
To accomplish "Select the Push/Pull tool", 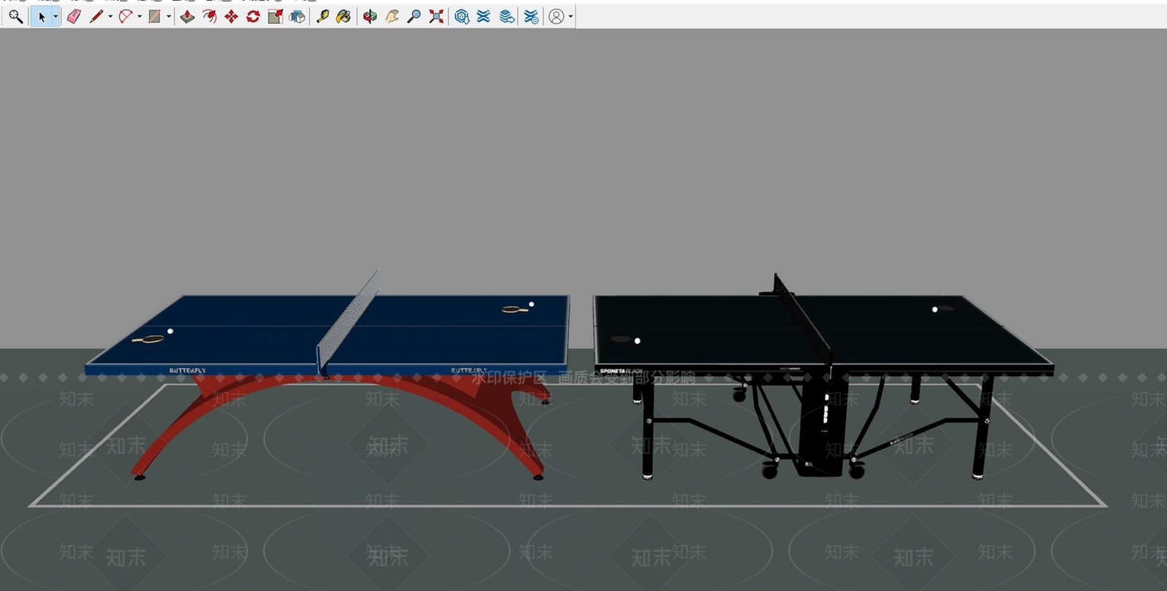I will point(187,16).
